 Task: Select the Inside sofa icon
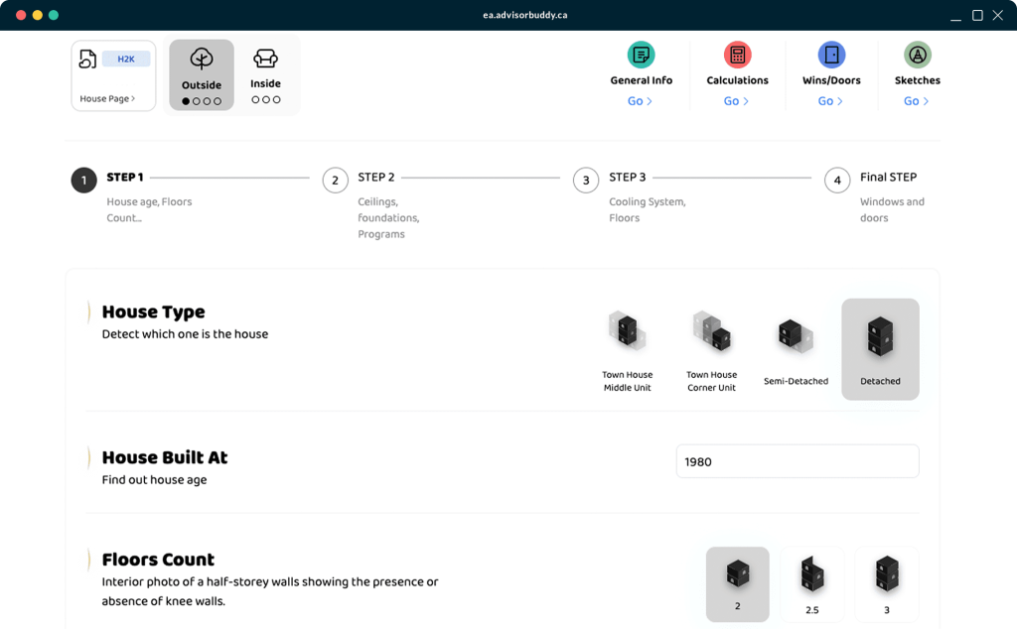tap(265, 59)
